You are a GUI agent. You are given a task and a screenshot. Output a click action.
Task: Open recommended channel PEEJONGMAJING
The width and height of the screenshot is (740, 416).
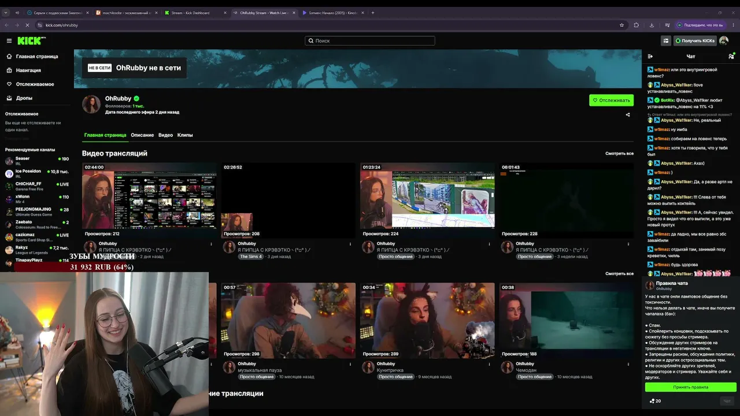[37, 211]
